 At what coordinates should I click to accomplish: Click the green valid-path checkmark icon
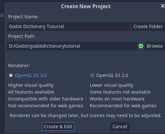click(x=141, y=46)
